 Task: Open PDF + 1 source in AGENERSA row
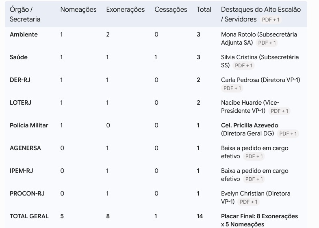254,157
